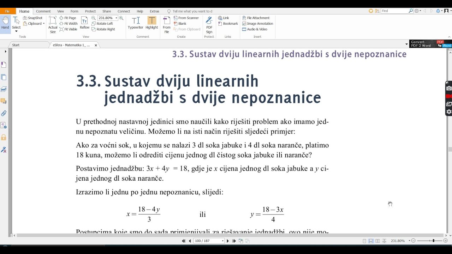
Task: Open status bar zoom percentage dropdown
Action: coord(410,241)
